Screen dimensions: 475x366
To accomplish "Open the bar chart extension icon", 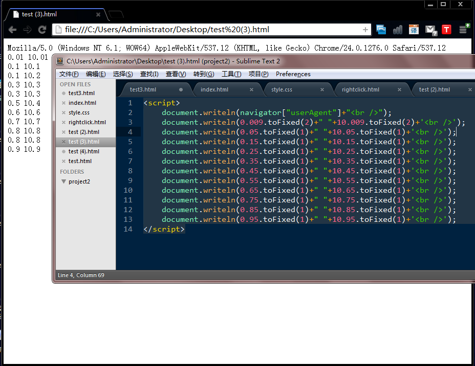I will click(397, 30).
